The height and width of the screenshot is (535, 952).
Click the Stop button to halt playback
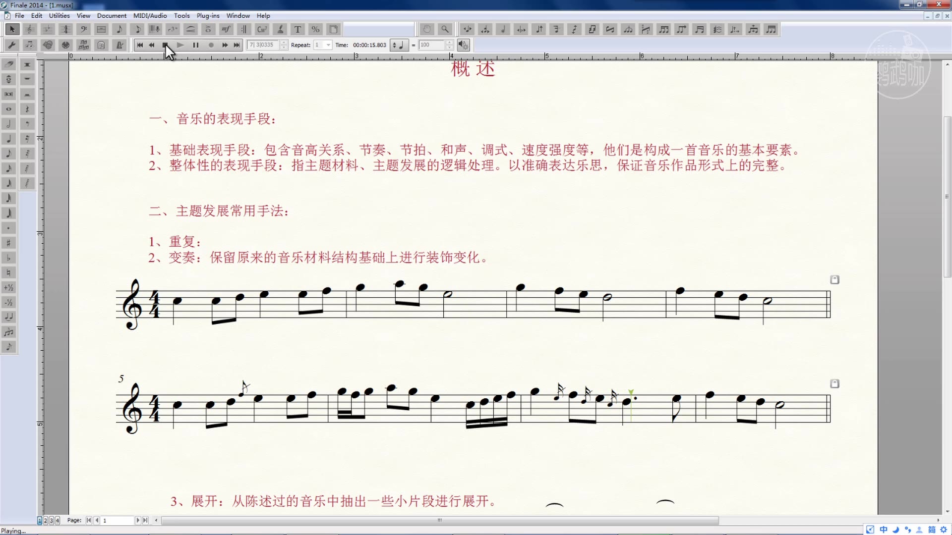[x=166, y=45]
